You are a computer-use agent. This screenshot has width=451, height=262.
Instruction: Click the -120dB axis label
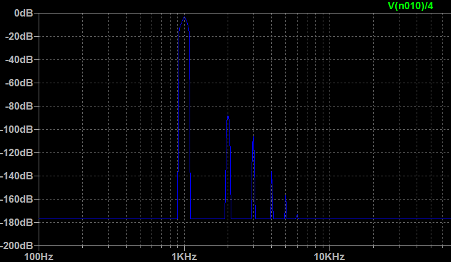17,152
